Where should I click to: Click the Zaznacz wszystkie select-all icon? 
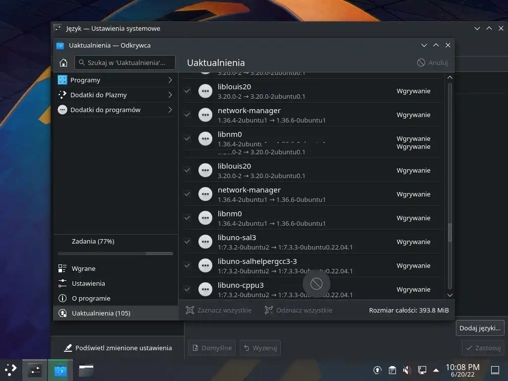point(190,310)
